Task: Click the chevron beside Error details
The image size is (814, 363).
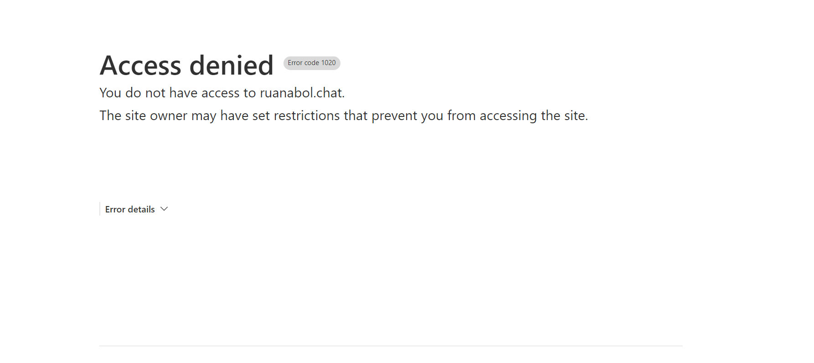Action: click(x=165, y=209)
